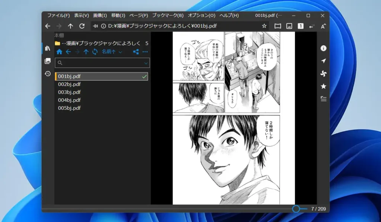
Task: Click the folder tree icon in bookshelf toolbar
Action: pyautogui.click(x=136, y=52)
